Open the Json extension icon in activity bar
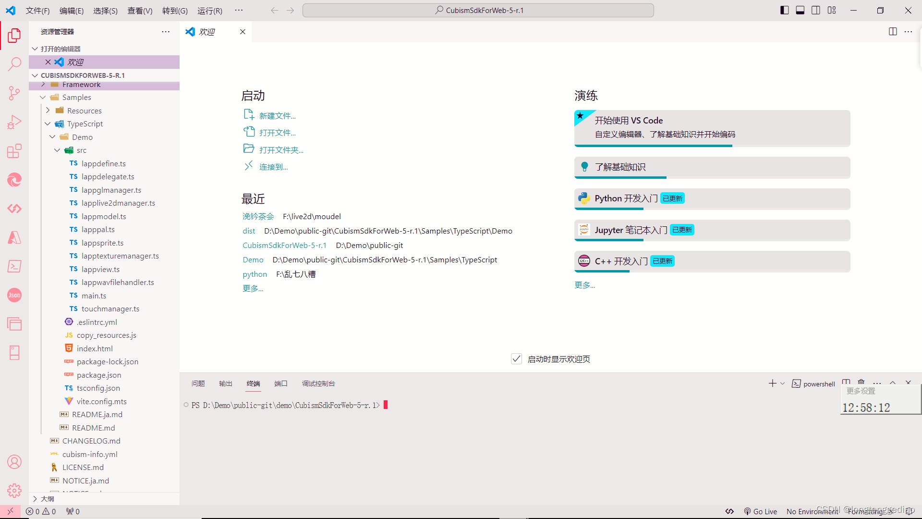Screen dimensions: 922x519 tap(14, 295)
